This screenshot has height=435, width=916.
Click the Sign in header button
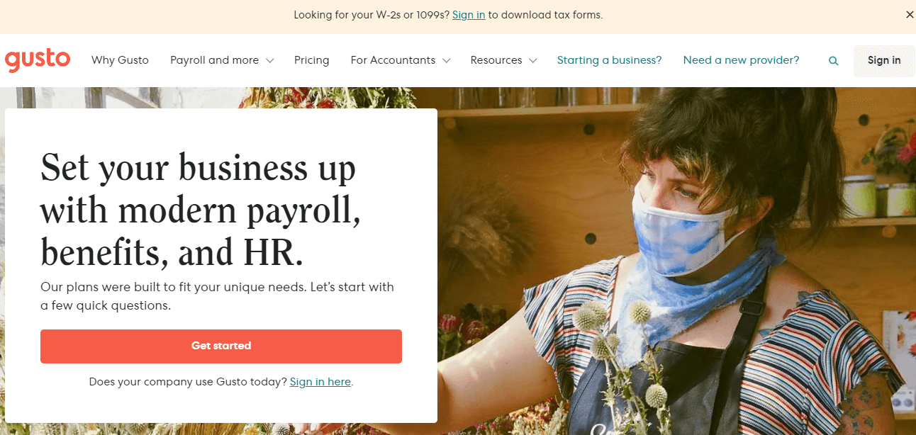click(x=884, y=60)
